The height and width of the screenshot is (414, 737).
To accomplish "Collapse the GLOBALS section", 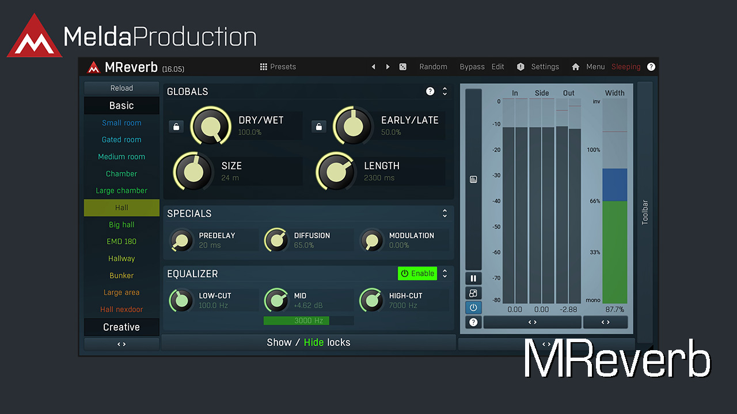I will point(445,91).
